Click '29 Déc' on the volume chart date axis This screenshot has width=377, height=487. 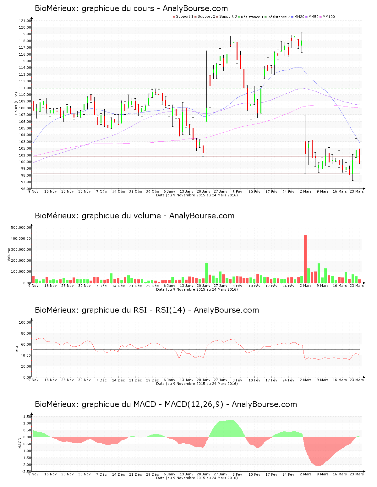152,286
